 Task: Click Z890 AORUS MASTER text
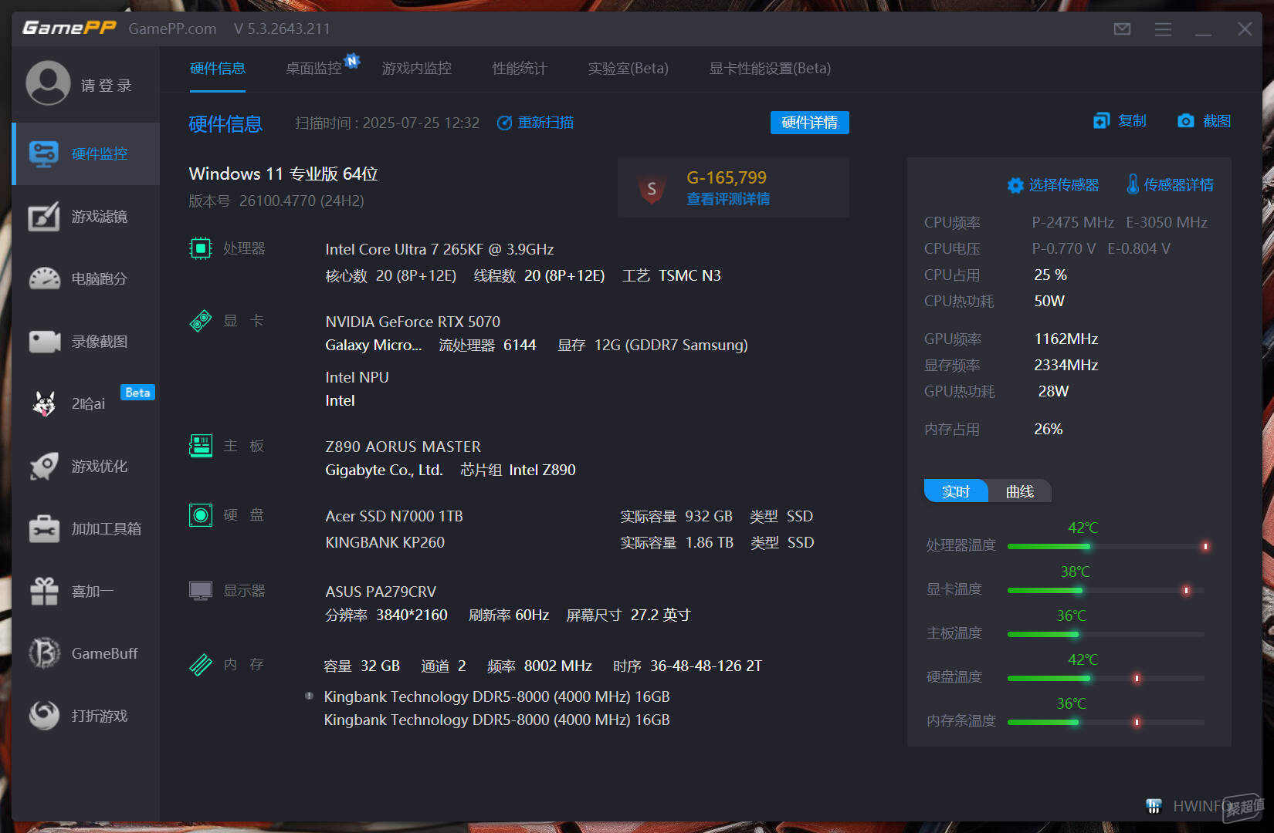click(403, 447)
